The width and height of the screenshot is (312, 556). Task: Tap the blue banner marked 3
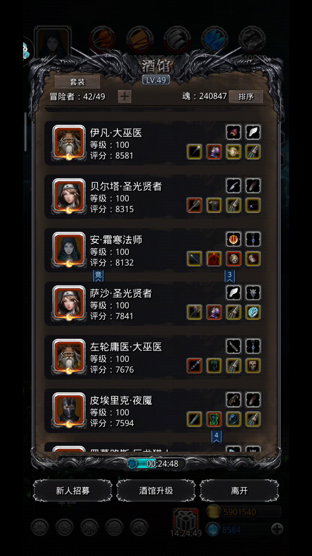[x=230, y=275]
